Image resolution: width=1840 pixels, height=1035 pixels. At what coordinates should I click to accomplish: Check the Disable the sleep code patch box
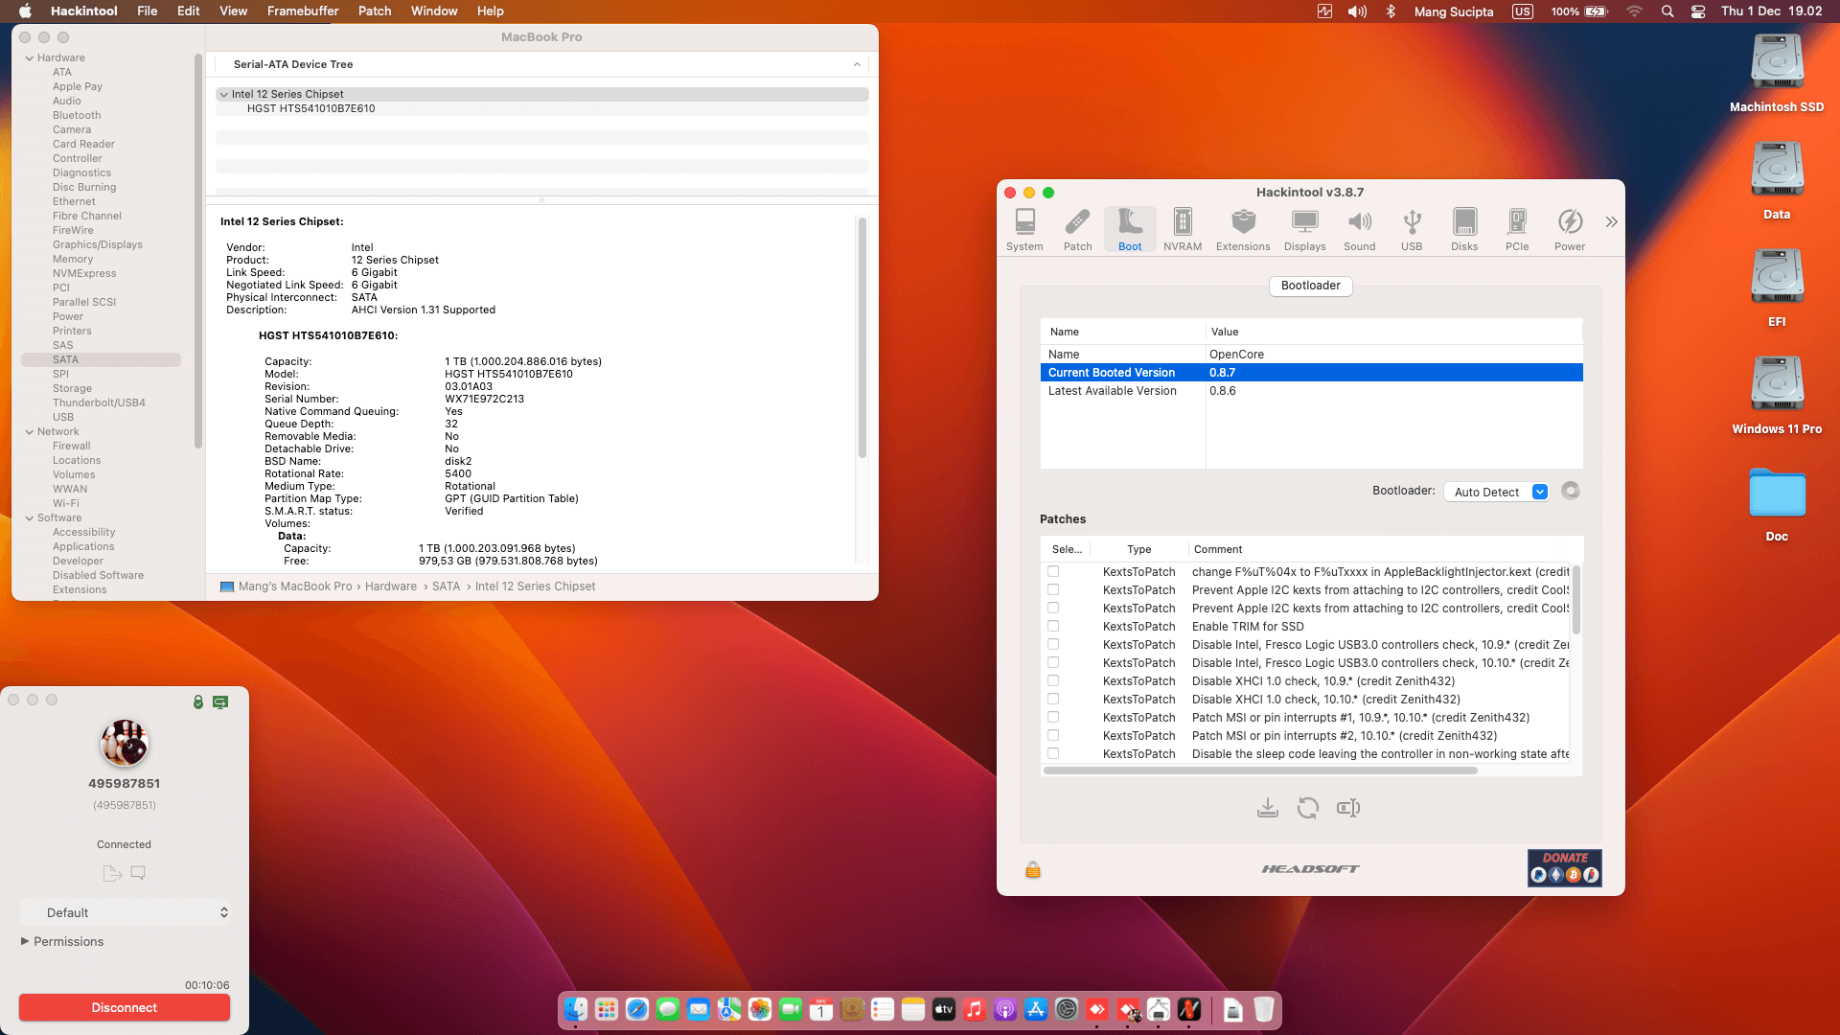click(1053, 753)
